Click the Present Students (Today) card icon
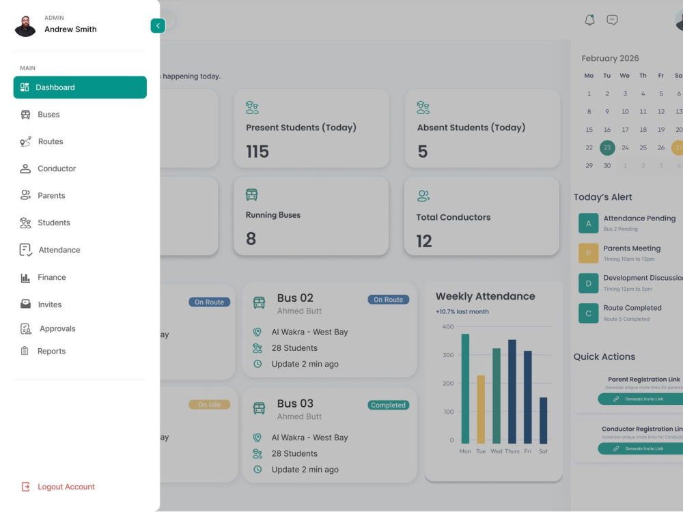 tap(252, 108)
